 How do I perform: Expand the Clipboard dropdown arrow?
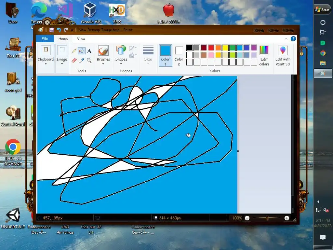click(x=46, y=64)
